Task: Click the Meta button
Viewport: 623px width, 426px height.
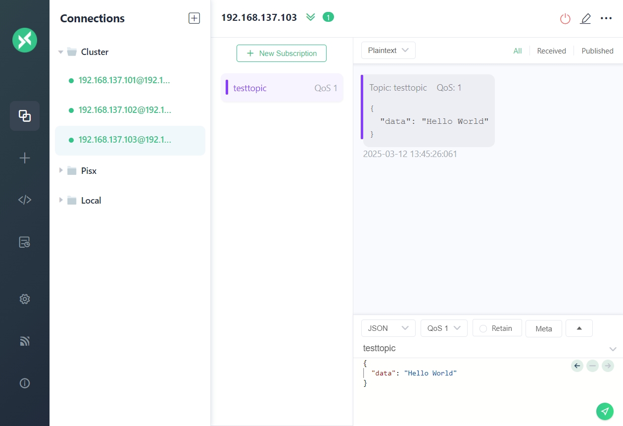Action: click(543, 329)
